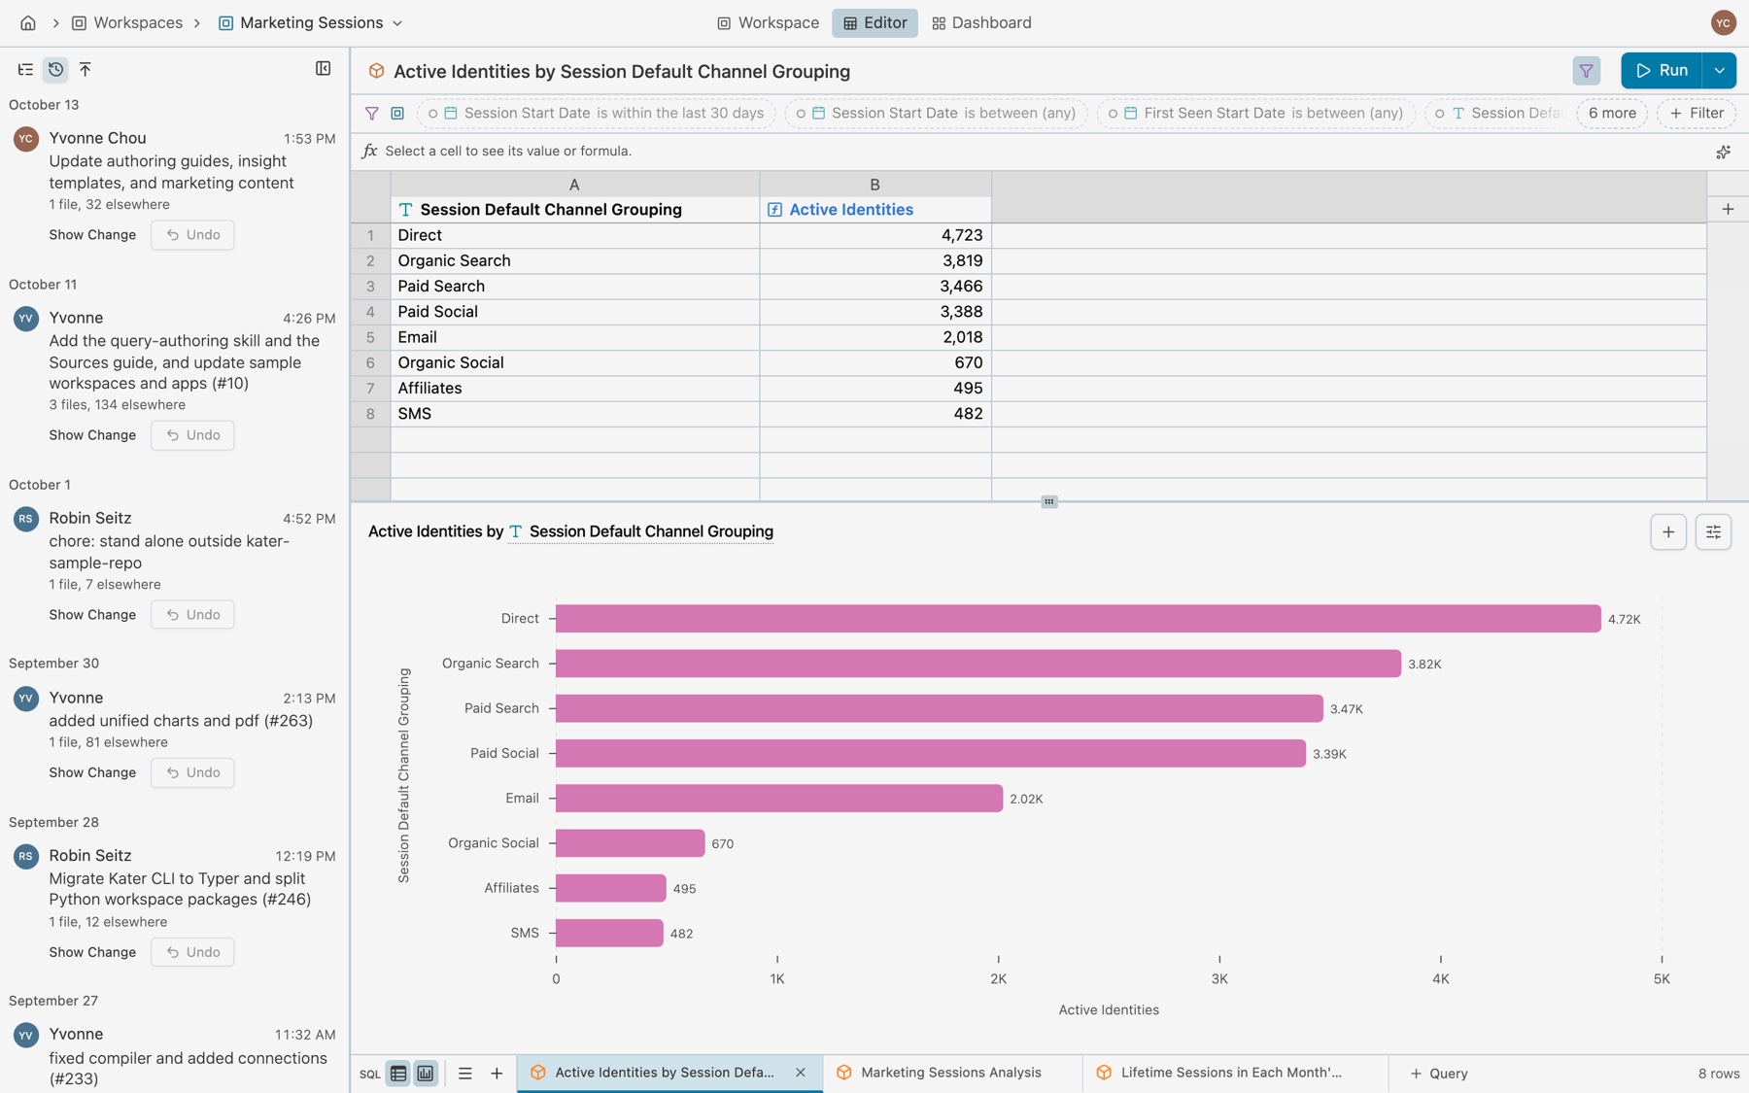Image resolution: width=1749 pixels, height=1093 pixels.
Task: Click the pink Direct bar in chart
Action: click(x=1078, y=619)
